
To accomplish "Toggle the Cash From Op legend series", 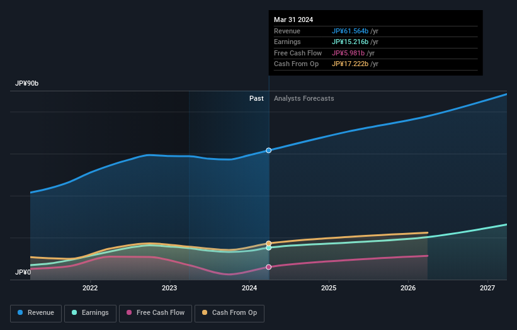I will [x=229, y=313].
